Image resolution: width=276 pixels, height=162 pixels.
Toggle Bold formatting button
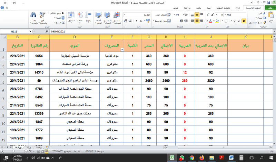[x=244, y=21]
